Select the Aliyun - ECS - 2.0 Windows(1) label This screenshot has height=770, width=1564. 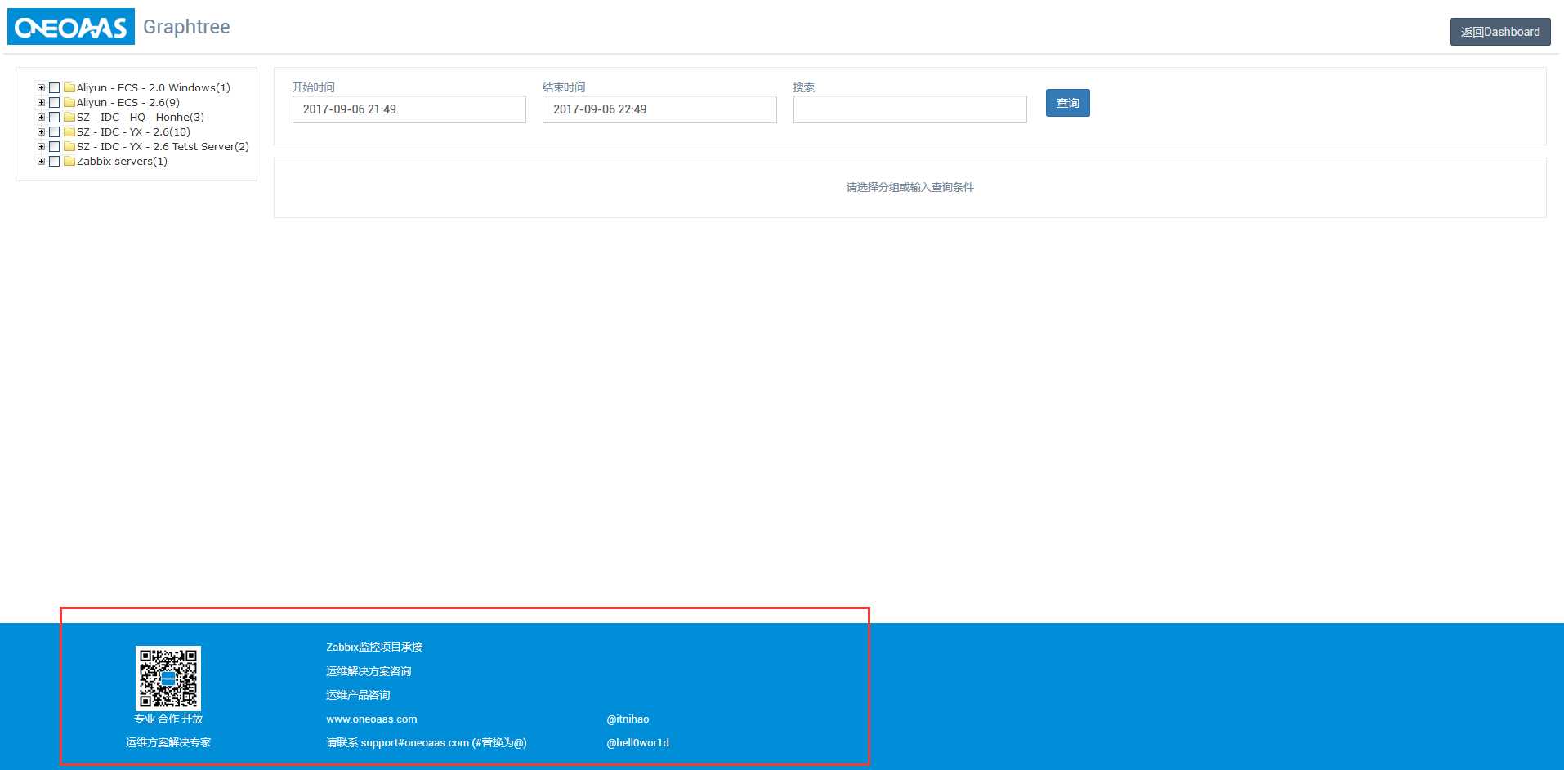(154, 87)
